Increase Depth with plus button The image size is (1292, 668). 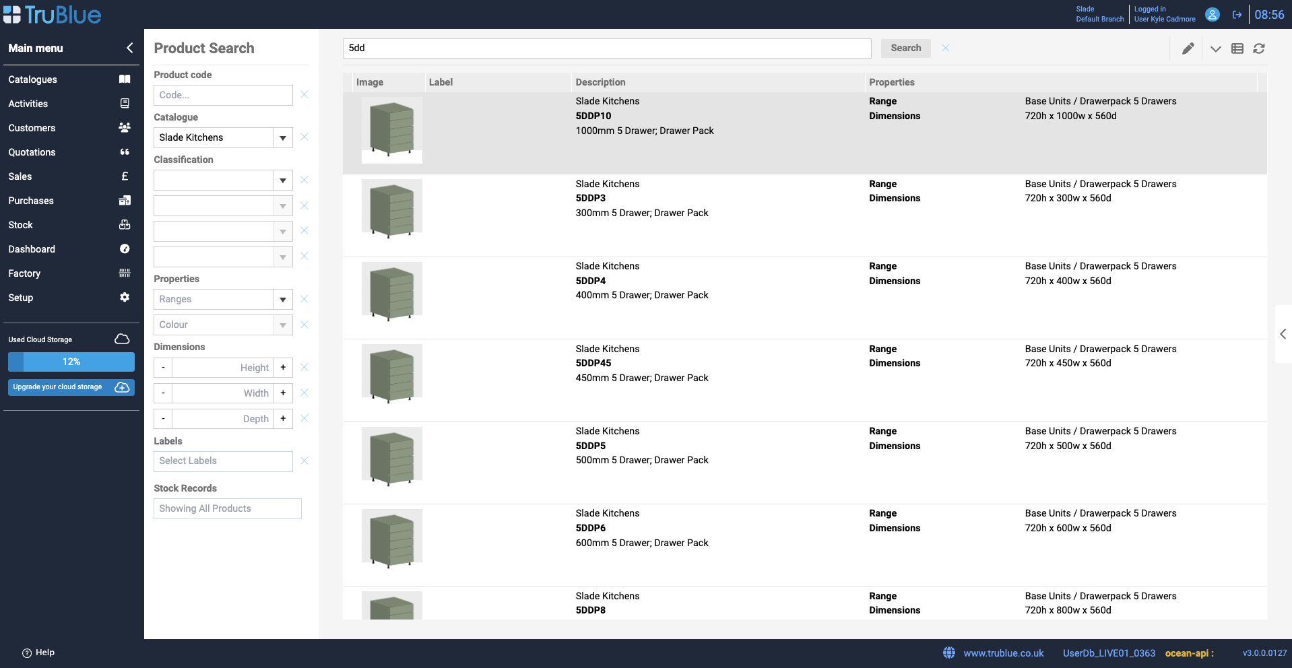(283, 419)
